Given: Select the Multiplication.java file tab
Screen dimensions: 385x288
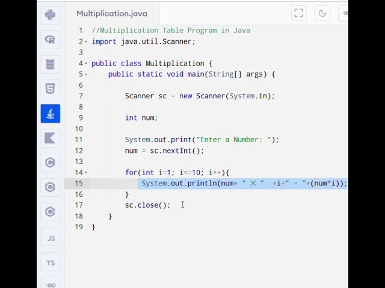Looking at the screenshot, I should pyautogui.click(x=112, y=13).
